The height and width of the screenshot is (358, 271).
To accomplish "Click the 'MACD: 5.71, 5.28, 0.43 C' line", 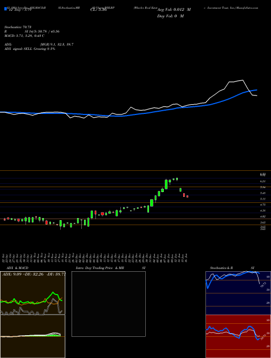I will 24,36.
